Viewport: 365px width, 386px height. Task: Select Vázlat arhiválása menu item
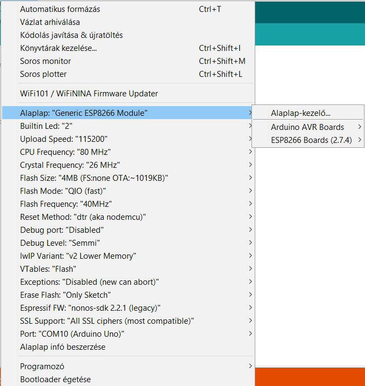[50, 22]
